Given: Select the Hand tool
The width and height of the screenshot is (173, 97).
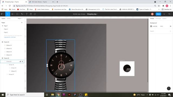Looking at the screenshot, I should click(x=31, y=14).
